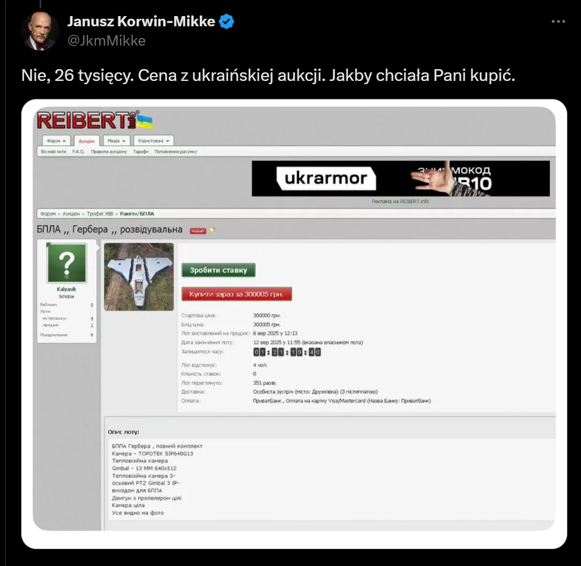Expand the Форум dropdown menu
581x566 pixels.
(x=56, y=141)
